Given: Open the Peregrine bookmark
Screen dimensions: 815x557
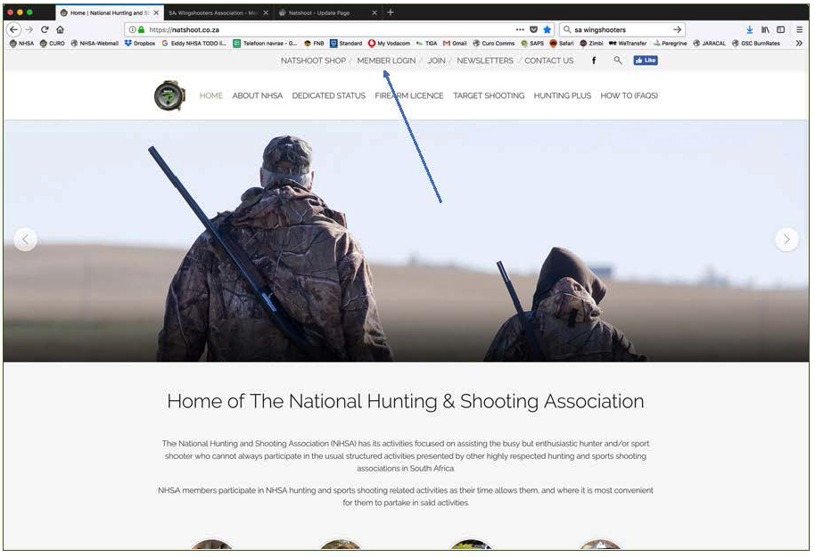Looking at the screenshot, I should (671, 43).
